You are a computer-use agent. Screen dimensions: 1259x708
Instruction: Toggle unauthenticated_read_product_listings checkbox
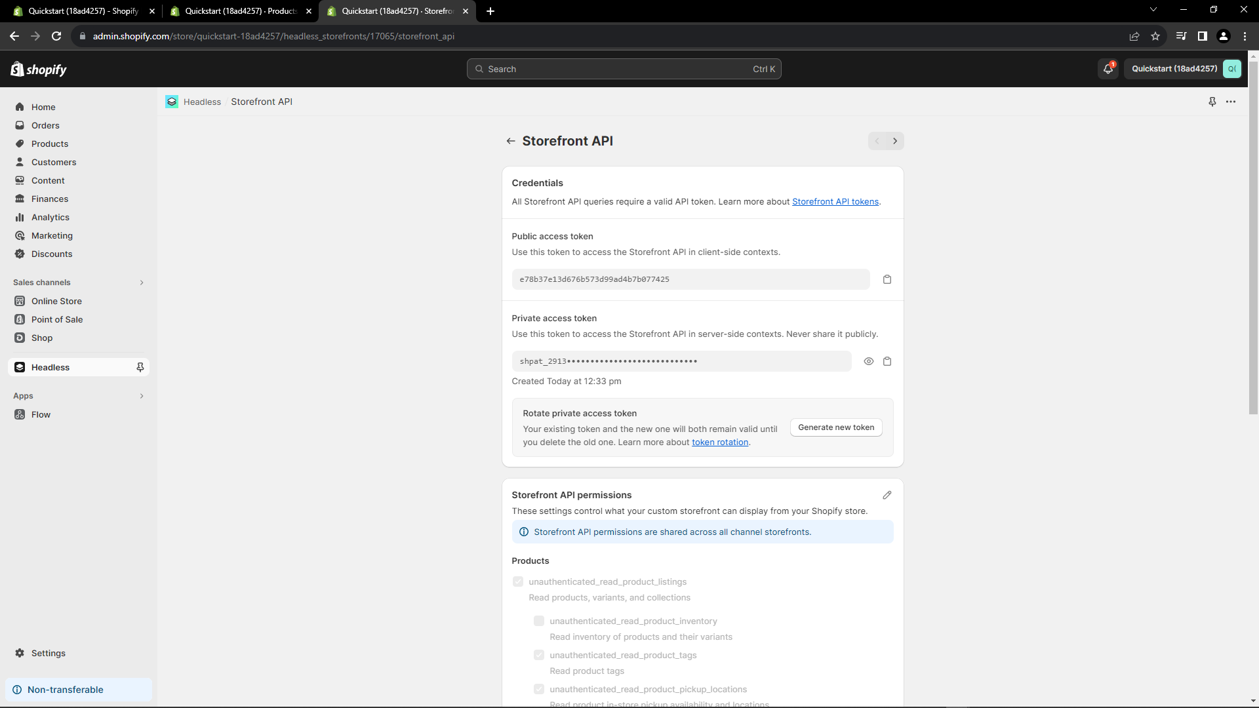[x=518, y=581]
